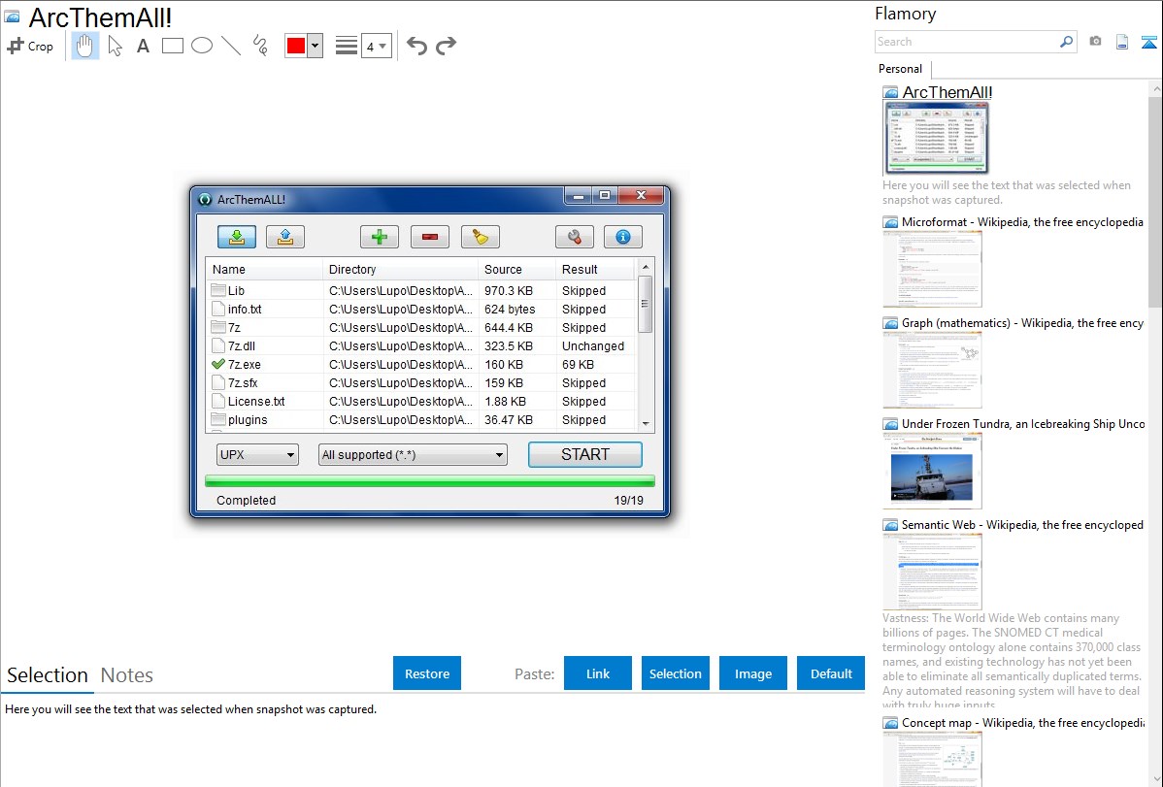Open ArcThemAll wrench settings icon

coord(575,237)
